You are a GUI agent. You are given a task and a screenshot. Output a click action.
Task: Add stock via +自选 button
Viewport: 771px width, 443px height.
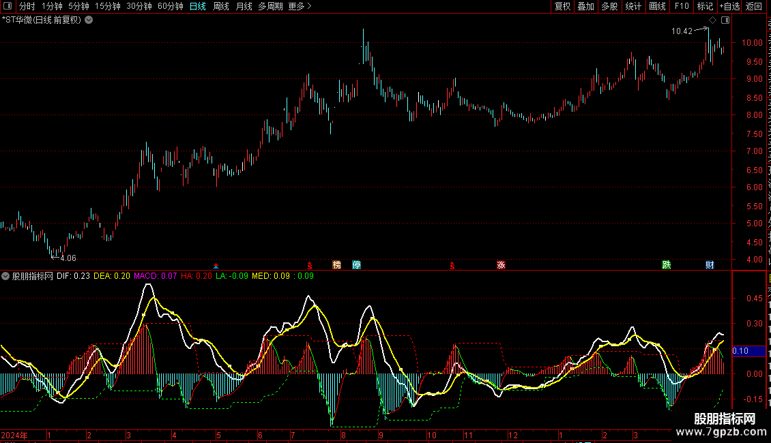(x=729, y=6)
